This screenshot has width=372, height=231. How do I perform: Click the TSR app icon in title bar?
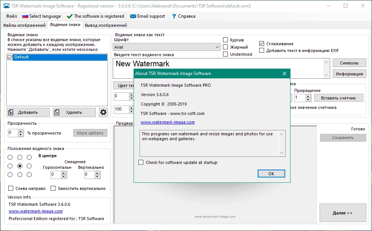click(6, 6)
